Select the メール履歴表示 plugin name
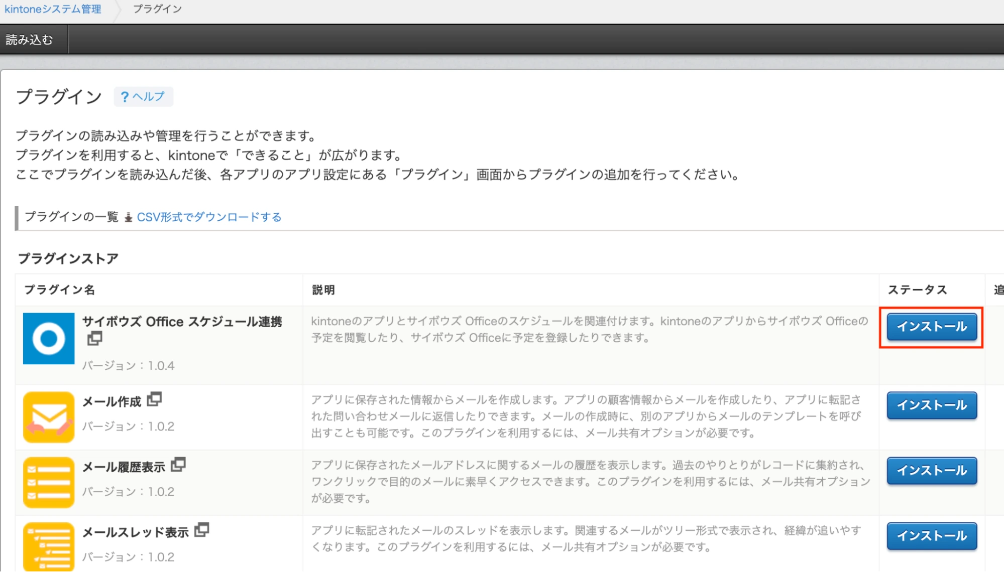 coord(124,467)
